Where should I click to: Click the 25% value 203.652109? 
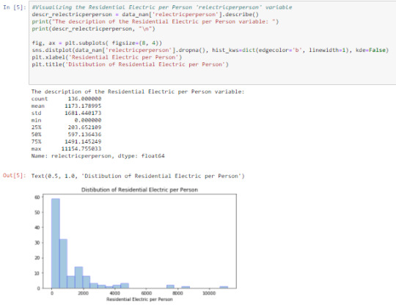tap(84, 127)
